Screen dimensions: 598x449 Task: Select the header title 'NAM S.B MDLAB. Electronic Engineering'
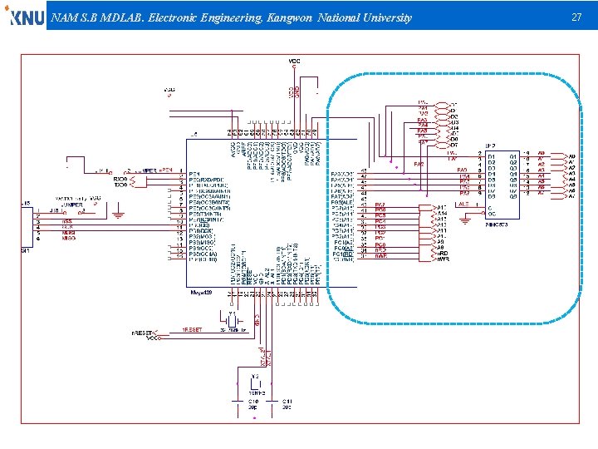(x=157, y=17)
